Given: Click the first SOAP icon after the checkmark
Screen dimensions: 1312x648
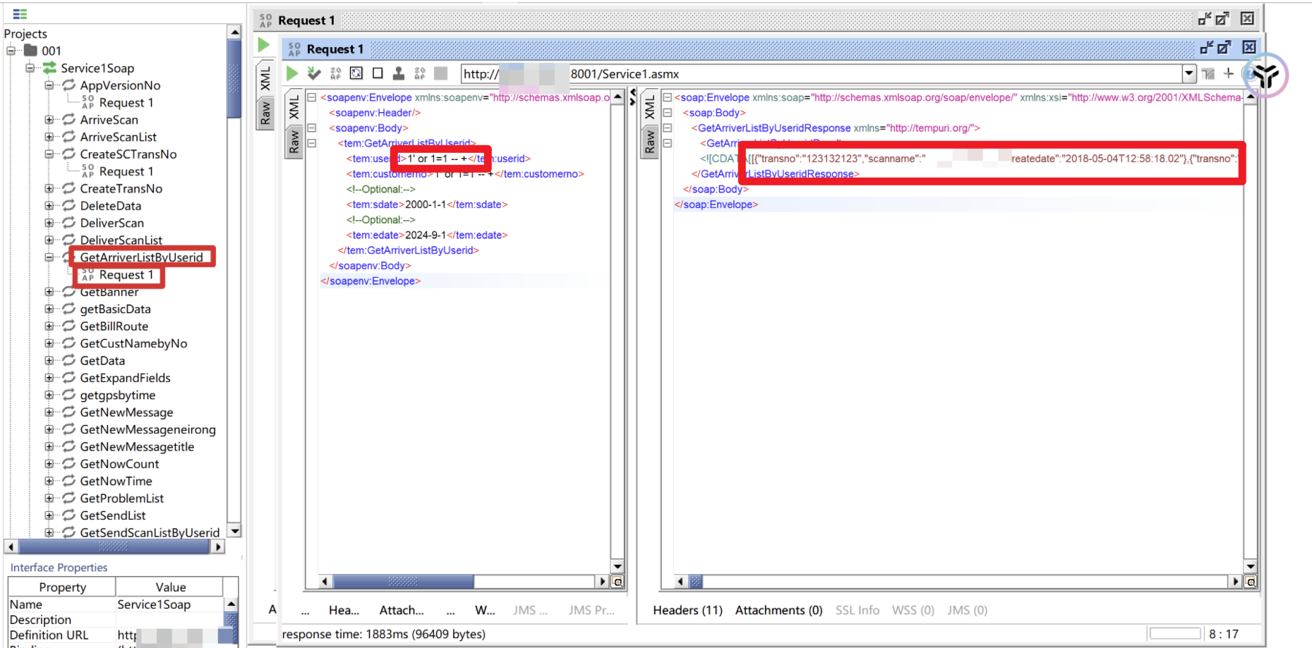Looking at the screenshot, I should click(x=335, y=73).
